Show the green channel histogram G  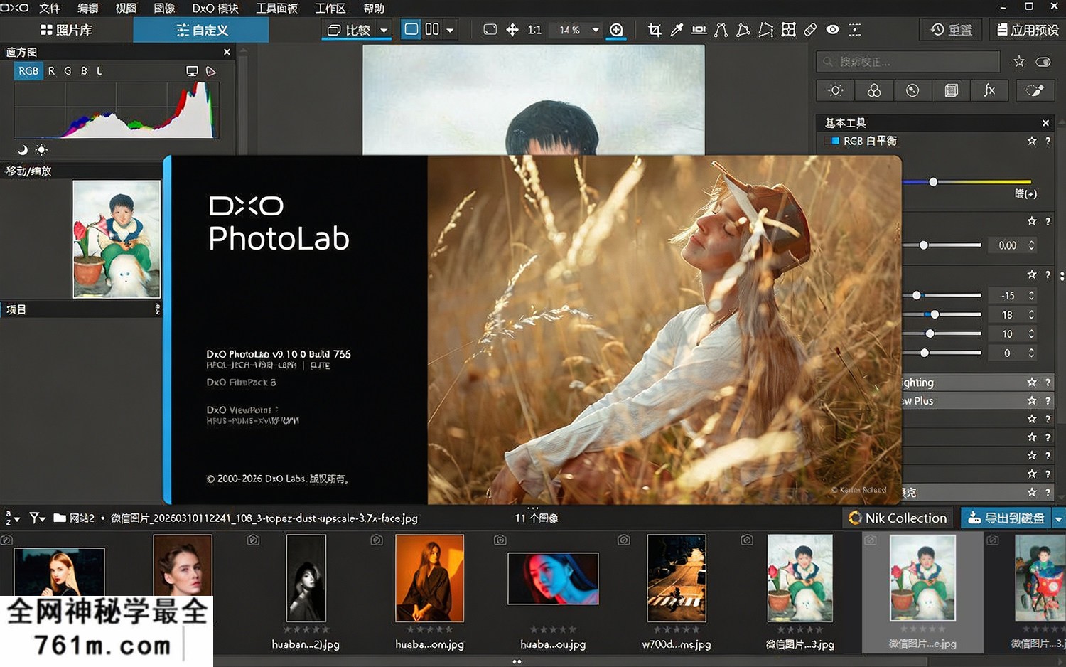tap(68, 71)
